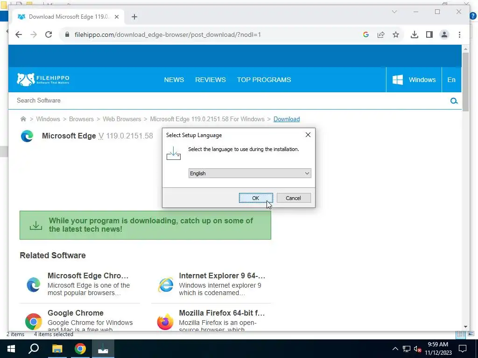Click the scrollbar down arrow
Screen dimensions: 478x358
tap(465, 327)
